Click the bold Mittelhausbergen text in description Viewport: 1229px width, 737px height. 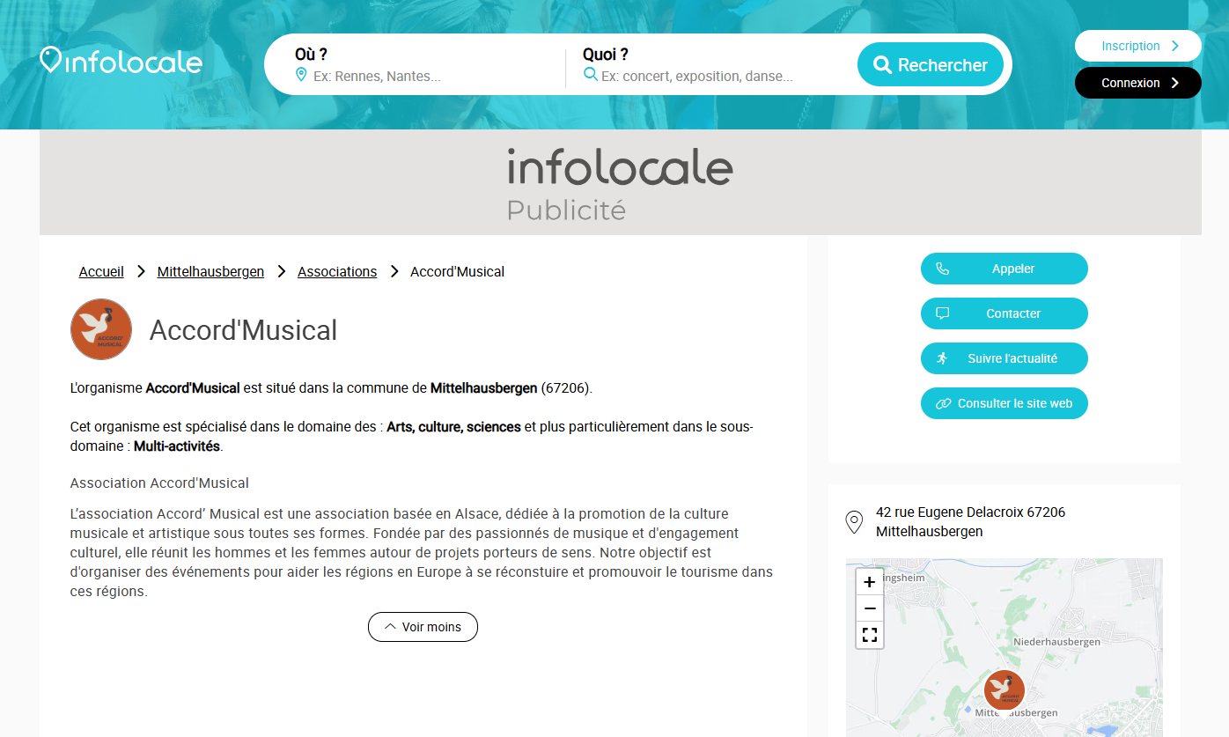(x=483, y=387)
